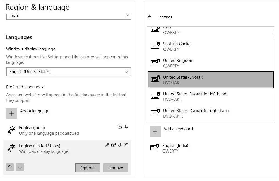
Task: Select installed English (India) QWERTY keyboard
Action: pyautogui.click(x=210, y=148)
